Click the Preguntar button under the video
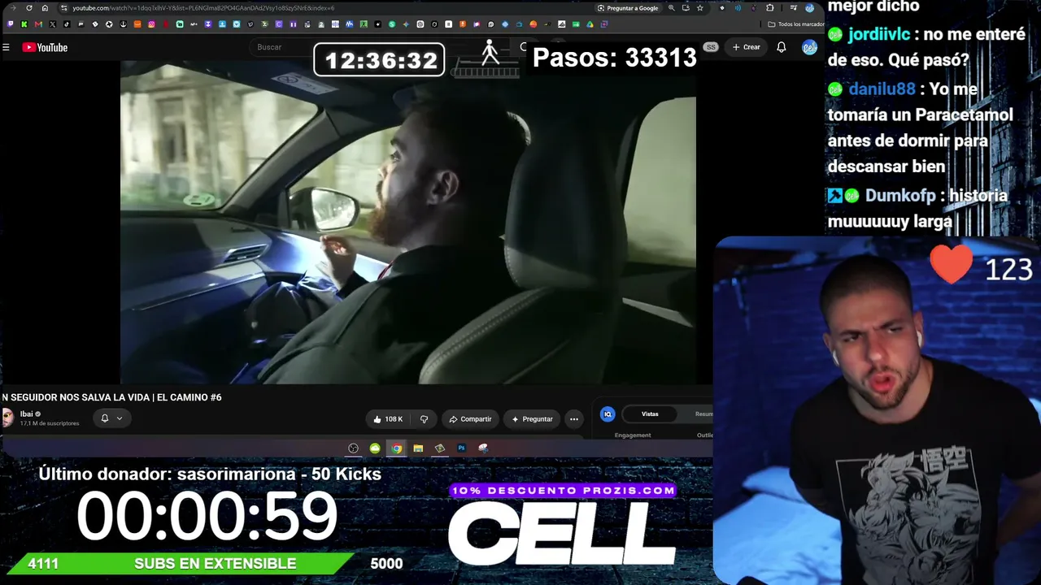Screen dimensions: 1041x585 tap(532, 419)
